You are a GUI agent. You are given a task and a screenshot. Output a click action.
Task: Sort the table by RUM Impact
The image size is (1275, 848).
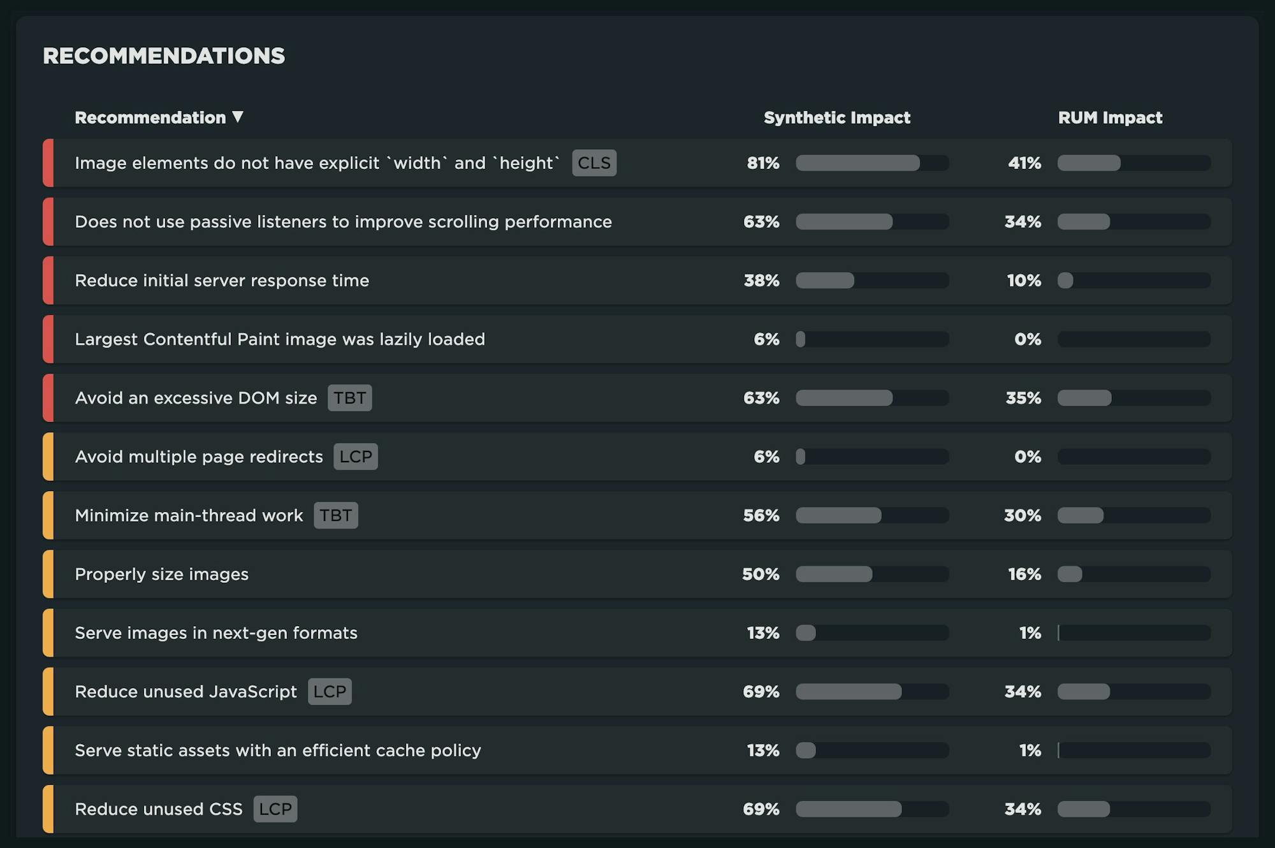pyautogui.click(x=1110, y=117)
